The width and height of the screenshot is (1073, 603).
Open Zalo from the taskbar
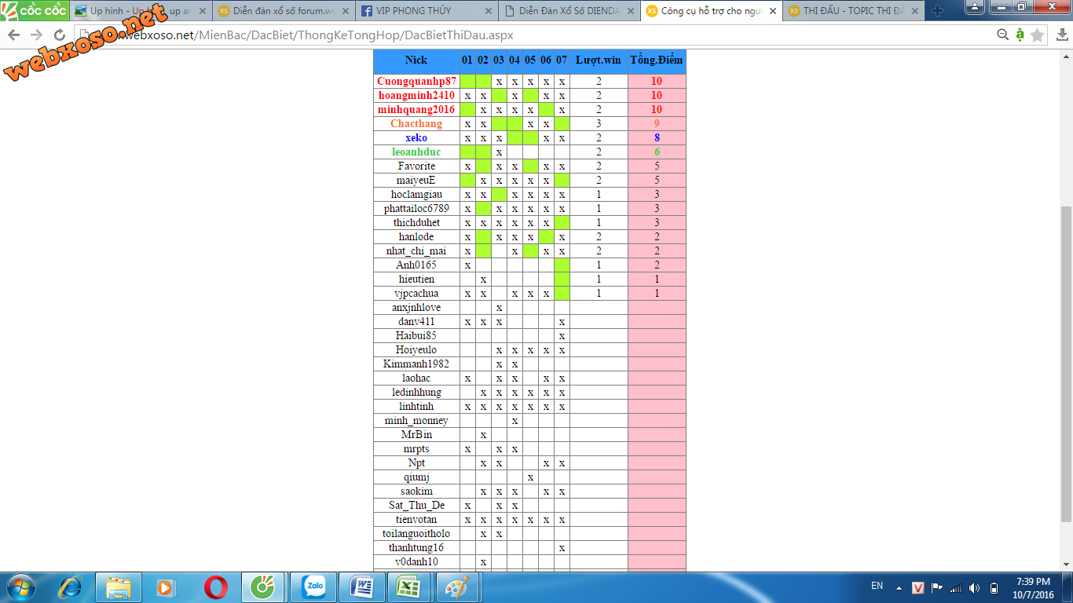click(315, 587)
